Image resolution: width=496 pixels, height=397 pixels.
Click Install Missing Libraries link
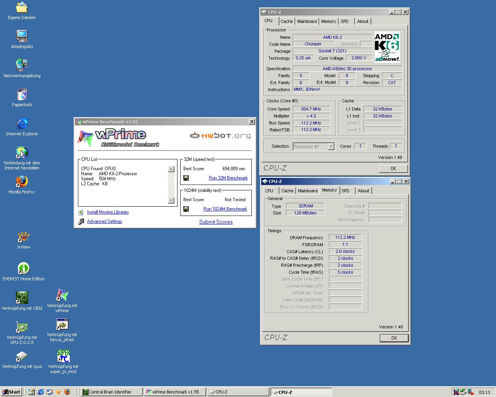(x=108, y=212)
